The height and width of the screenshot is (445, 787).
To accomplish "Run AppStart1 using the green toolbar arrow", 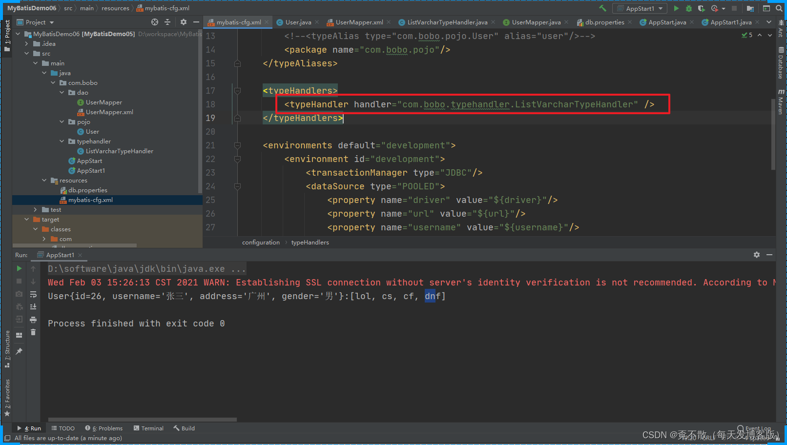I will coord(677,8).
